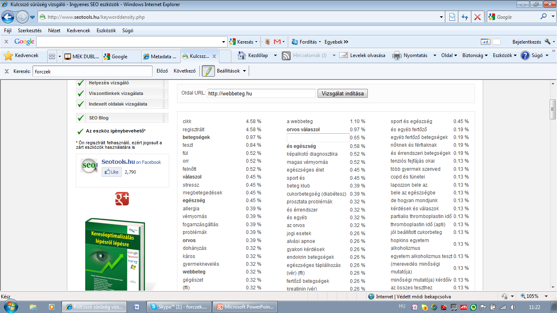Image resolution: width=557 pixels, height=313 pixels.
Task: Switch to the MEK DUBL... tab
Action: [82, 57]
